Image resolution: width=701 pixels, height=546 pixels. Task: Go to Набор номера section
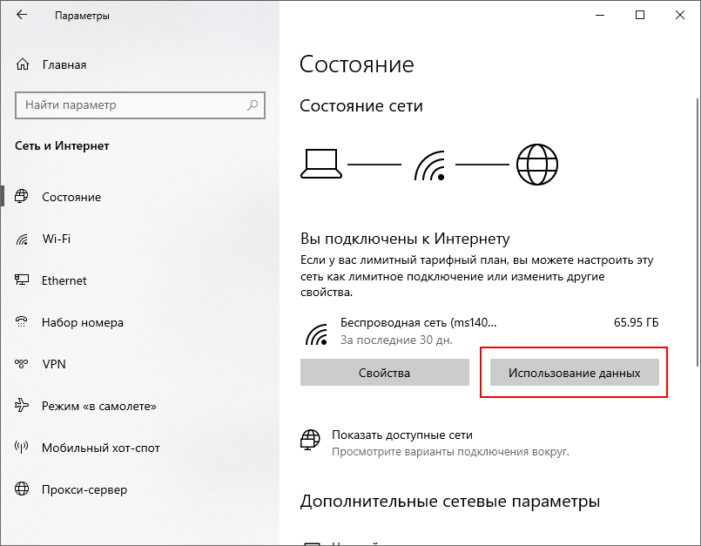point(83,322)
